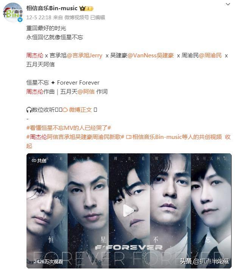The width and height of the screenshot is (235, 270).
Task: Open hashtag #看懂恒星不忘MV的人已经哭了#
Action: [x=68, y=128]
